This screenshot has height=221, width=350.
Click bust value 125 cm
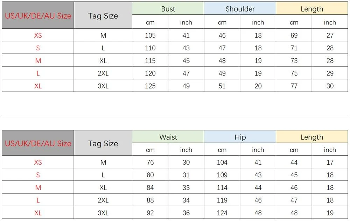[150, 86]
